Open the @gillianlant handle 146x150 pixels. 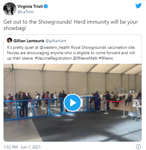pos(56,41)
